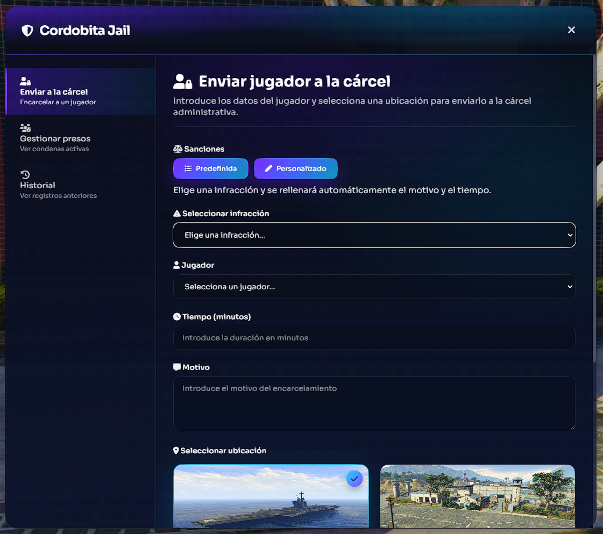Select the aircraft carrier location thumbnail
The image size is (603, 534).
click(271, 496)
